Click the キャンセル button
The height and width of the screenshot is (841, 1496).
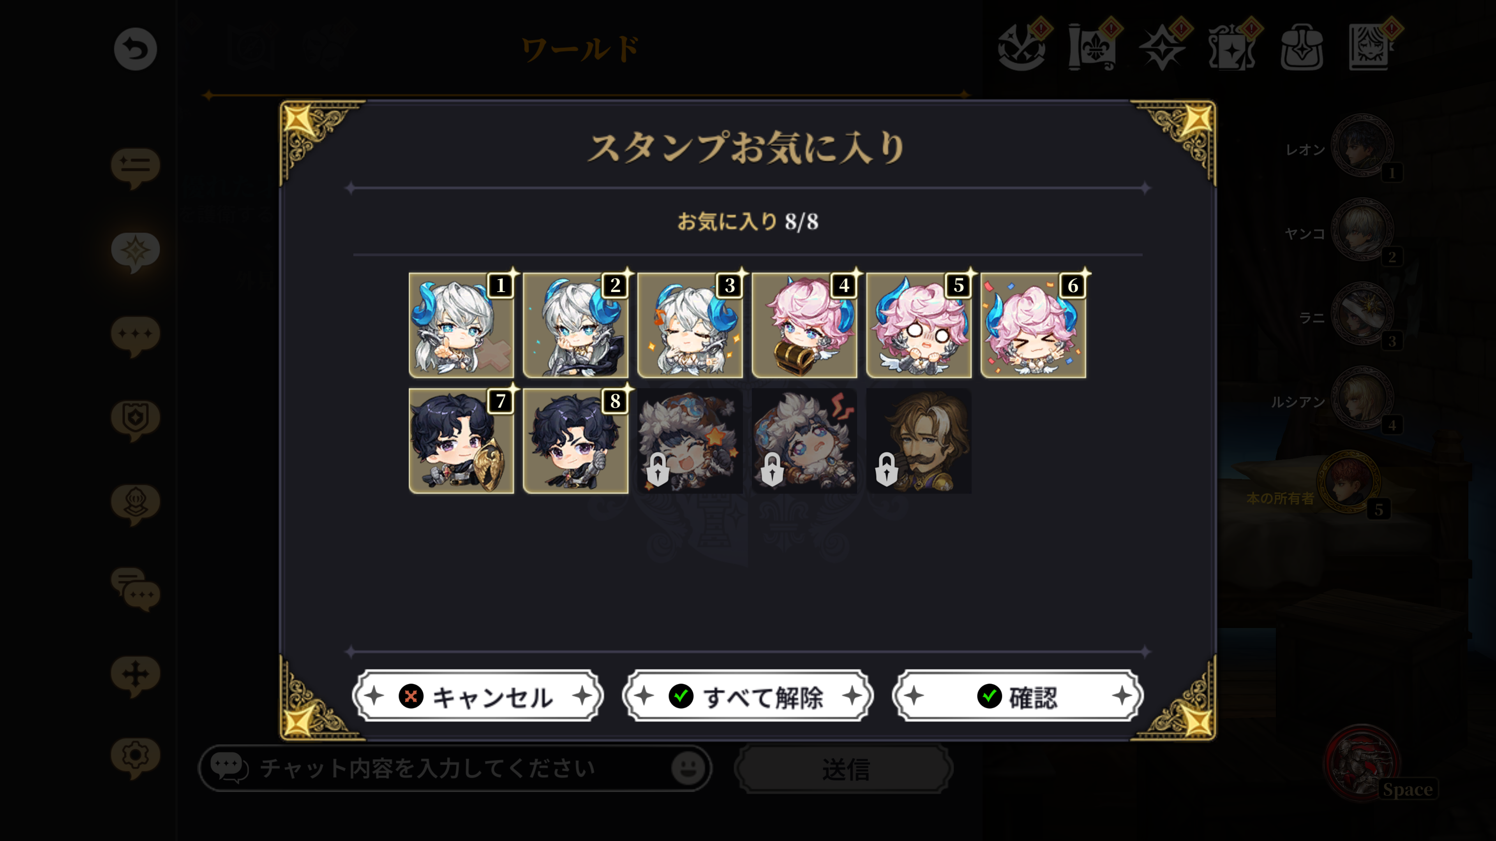point(478,696)
